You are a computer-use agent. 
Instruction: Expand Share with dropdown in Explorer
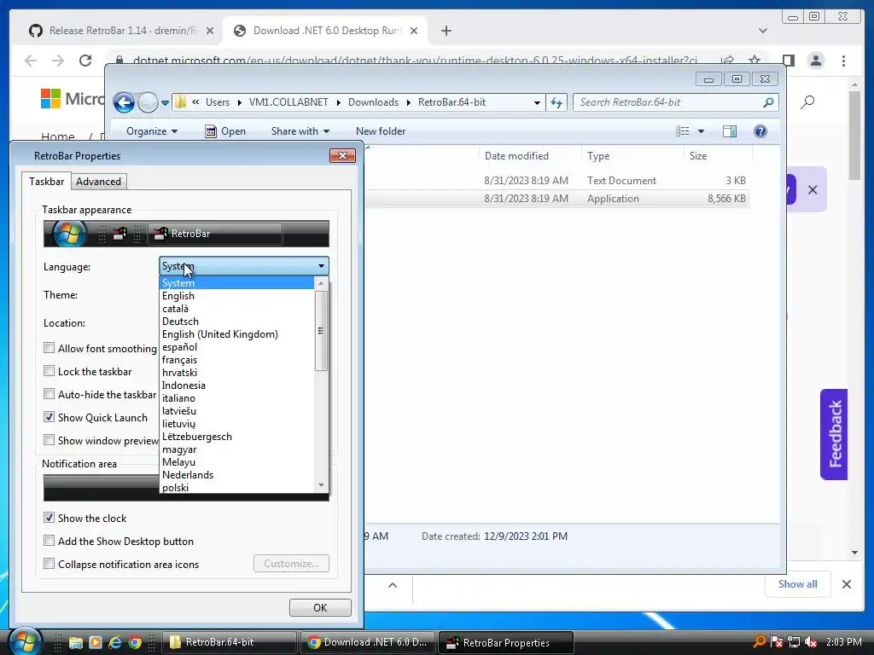click(300, 130)
